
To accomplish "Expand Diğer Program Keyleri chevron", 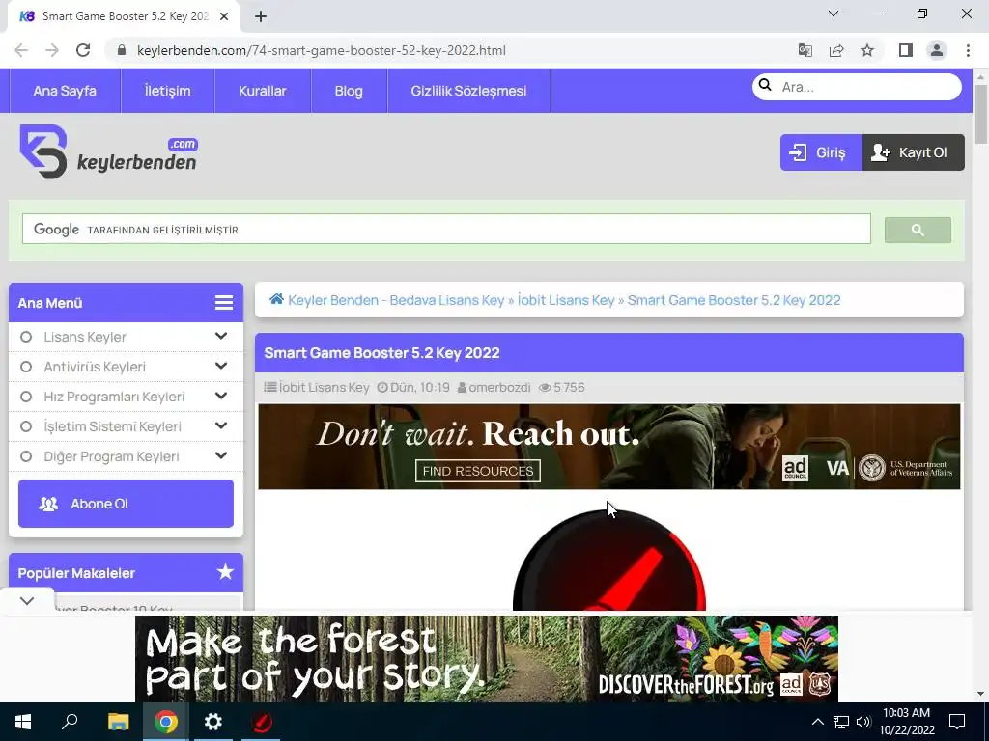I will click(x=221, y=455).
